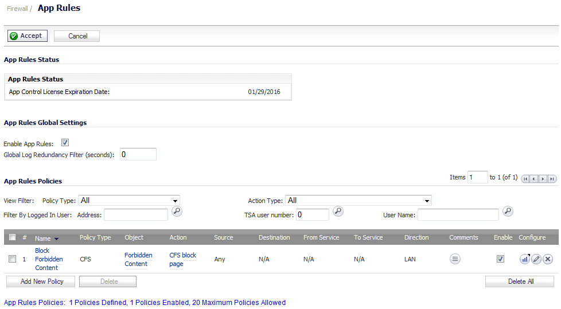Open the Action Type dropdown
The height and width of the screenshot is (309, 561).
coord(358,200)
